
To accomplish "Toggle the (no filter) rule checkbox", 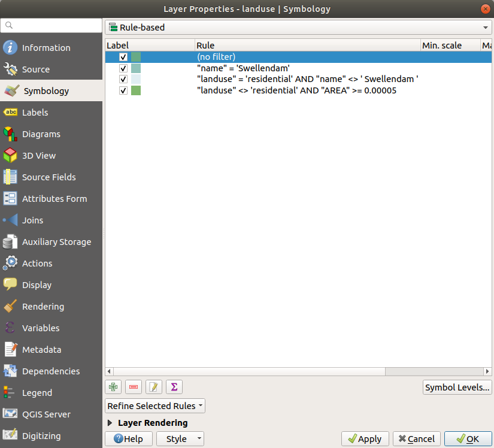I will [x=123, y=57].
